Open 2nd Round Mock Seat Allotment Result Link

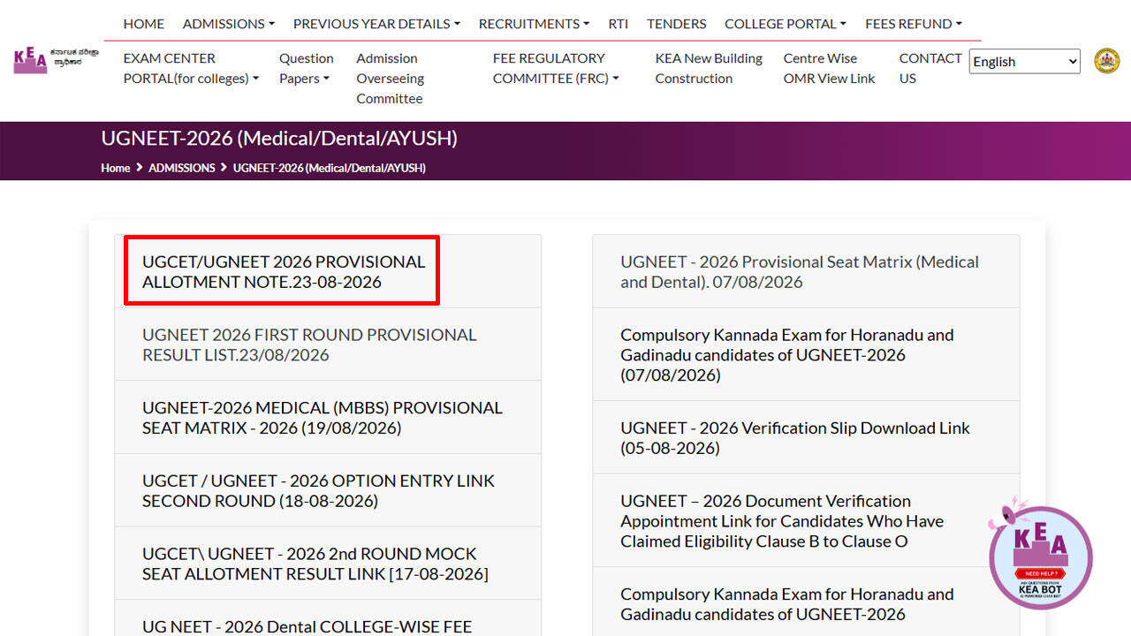315,564
